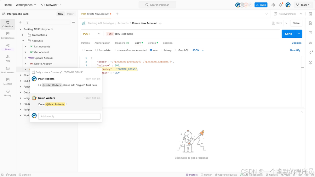315x177 pixels.
Task: Click the Share button
Action: [x=296, y=23]
